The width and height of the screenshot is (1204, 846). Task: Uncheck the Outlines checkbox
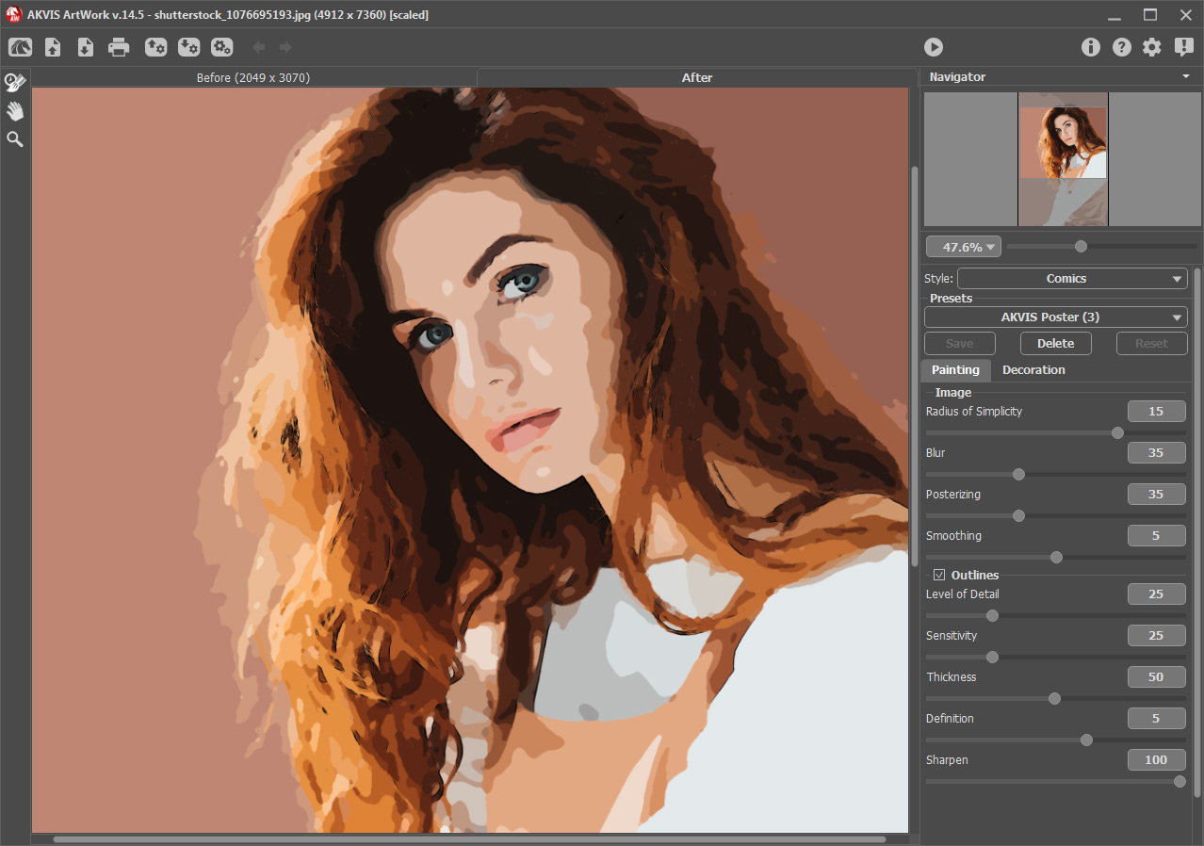tap(939, 575)
